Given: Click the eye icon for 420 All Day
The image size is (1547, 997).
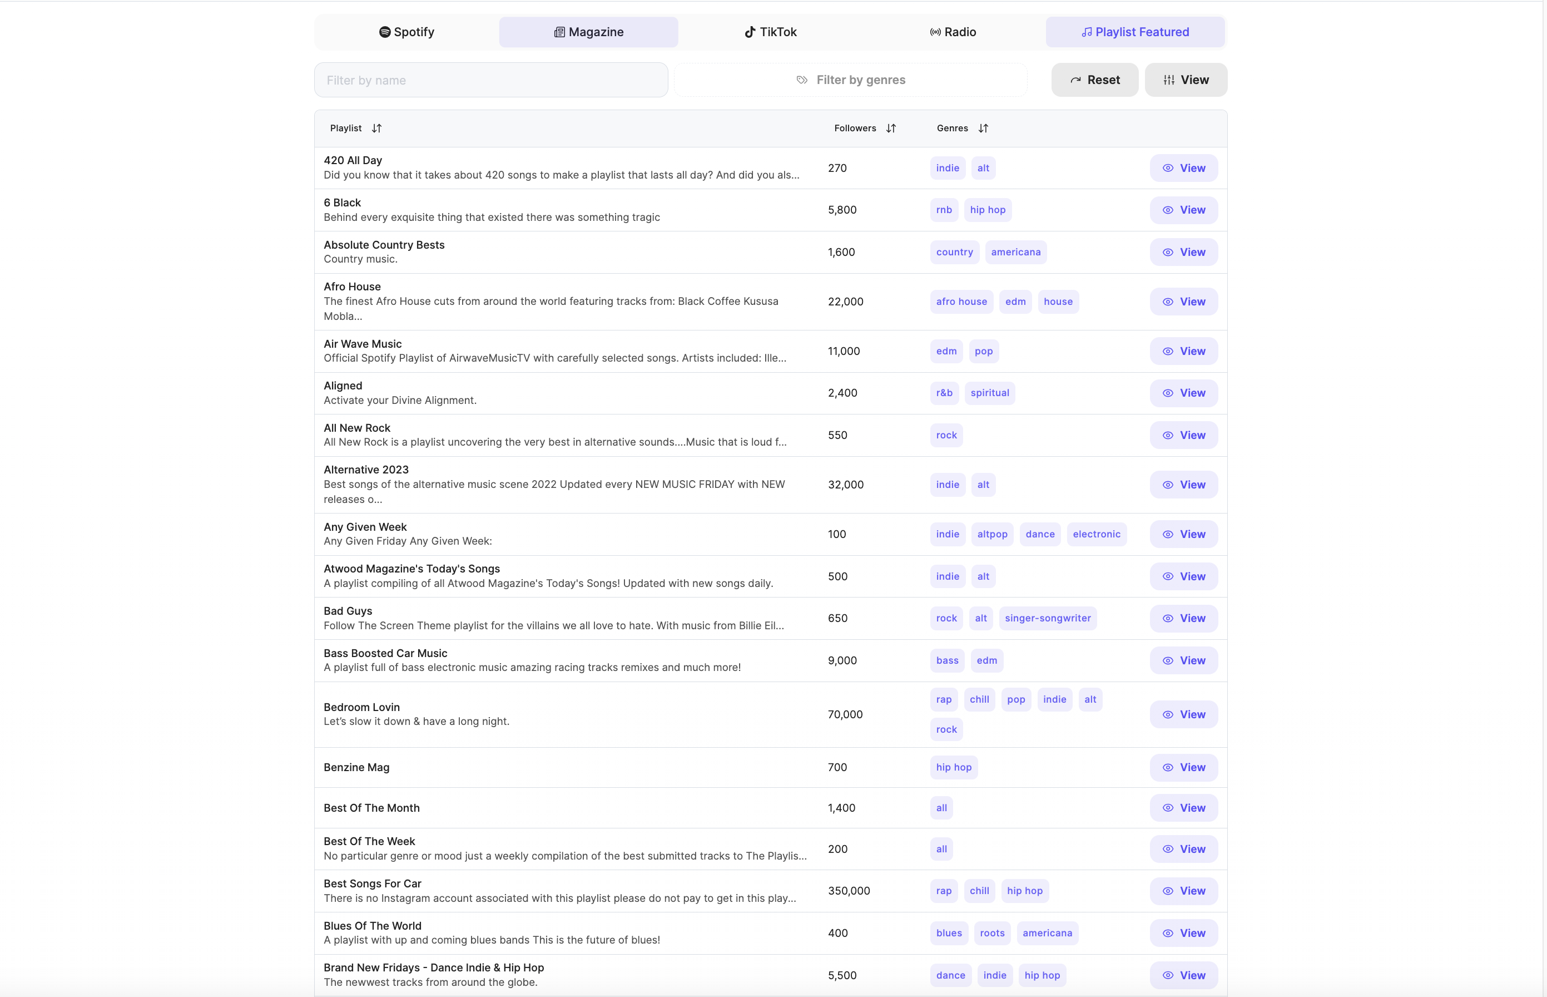Looking at the screenshot, I should (1168, 169).
